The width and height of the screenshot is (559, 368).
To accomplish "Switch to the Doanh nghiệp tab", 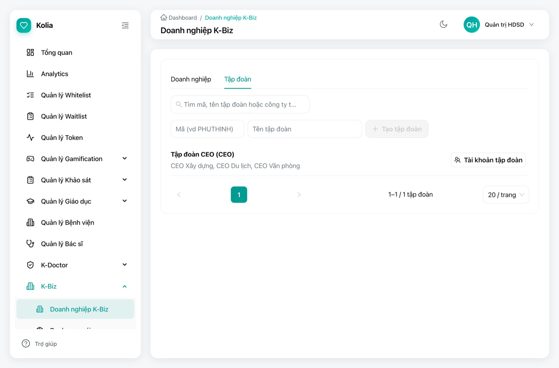I will [x=191, y=79].
